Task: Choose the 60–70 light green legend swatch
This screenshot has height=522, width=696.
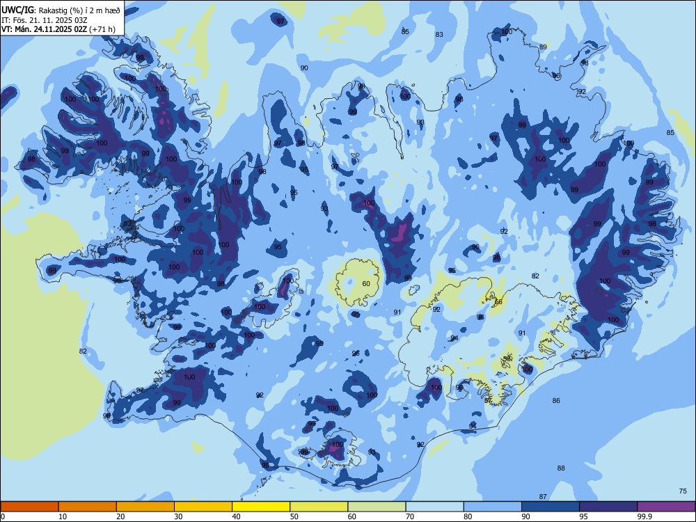Action: (377, 507)
